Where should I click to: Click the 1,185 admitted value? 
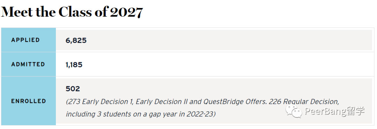(74, 65)
